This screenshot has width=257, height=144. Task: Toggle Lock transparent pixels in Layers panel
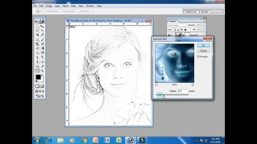click(x=175, y=30)
